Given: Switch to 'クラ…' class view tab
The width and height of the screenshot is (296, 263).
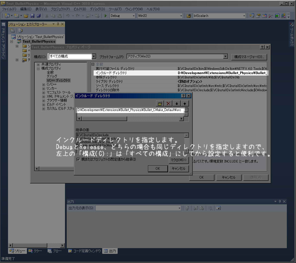Looking at the screenshot, I should click(x=35, y=251).
